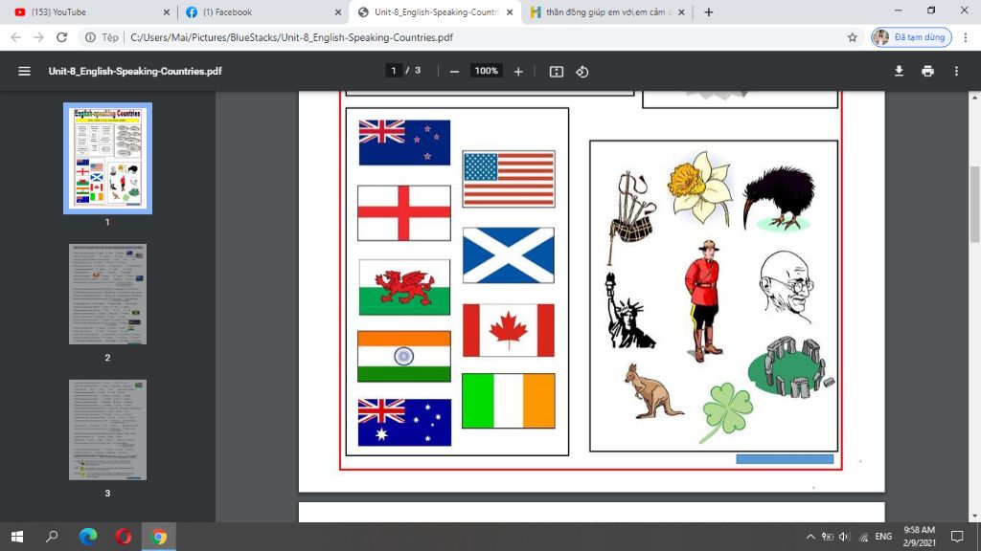Click the shamrock clover picture
The height and width of the screenshot is (551, 981).
click(x=726, y=412)
